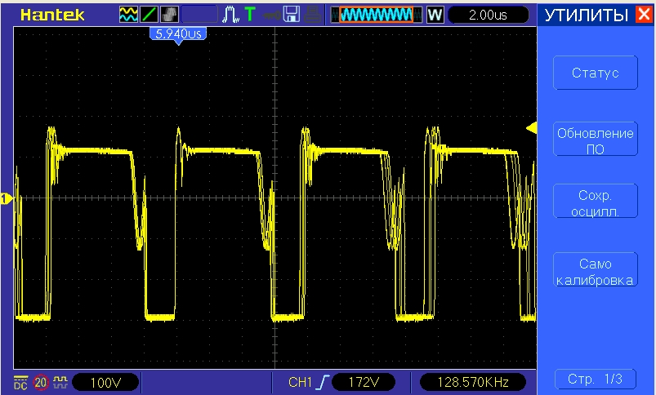Click the 2.00us timebase field
Image resolution: width=656 pixels, height=395 pixels.
tap(487, 15)
